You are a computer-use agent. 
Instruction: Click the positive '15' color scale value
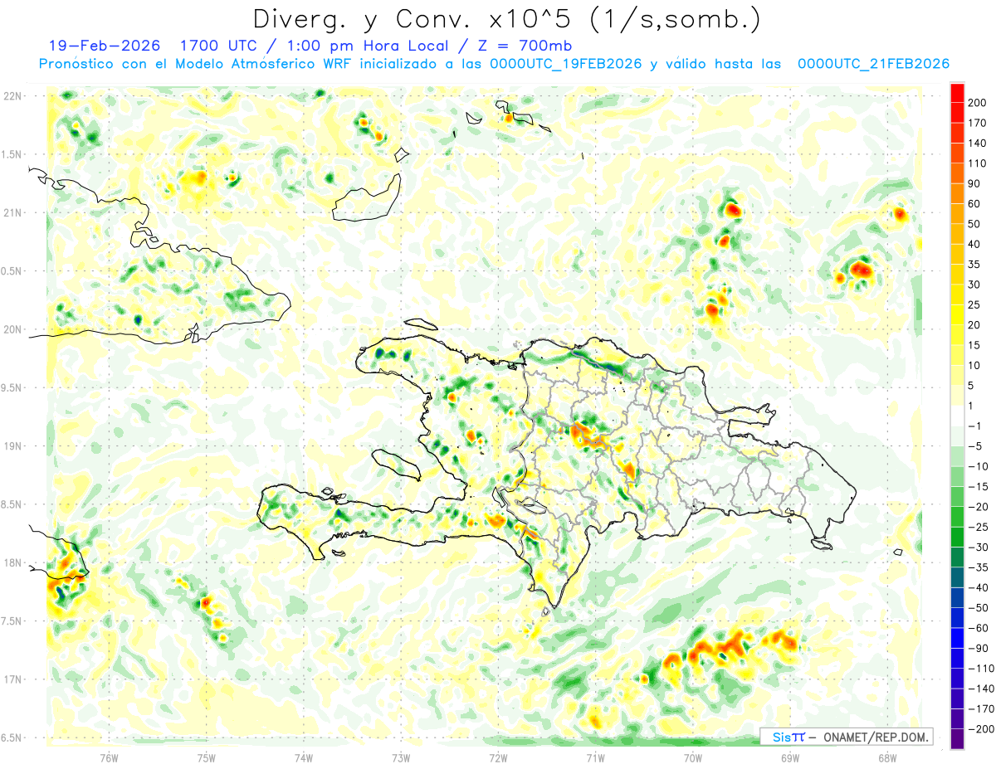(x=974, y=345)
